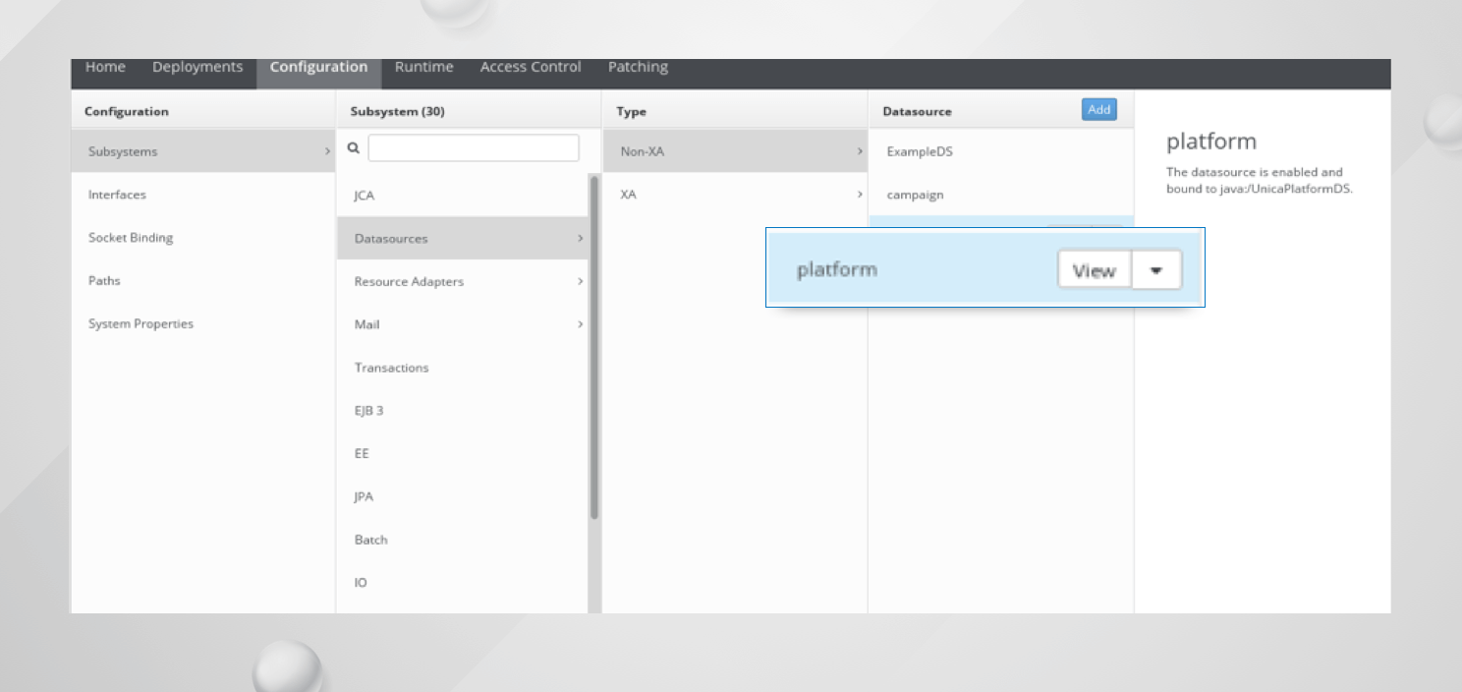The width and height of the screenshot is (1462, 692).
Task: Select System Properties in Configuration list
Action: click(141, 323)
